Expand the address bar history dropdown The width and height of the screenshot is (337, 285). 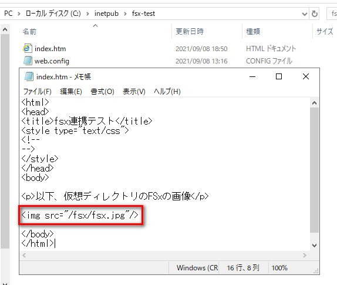point(304,14)
